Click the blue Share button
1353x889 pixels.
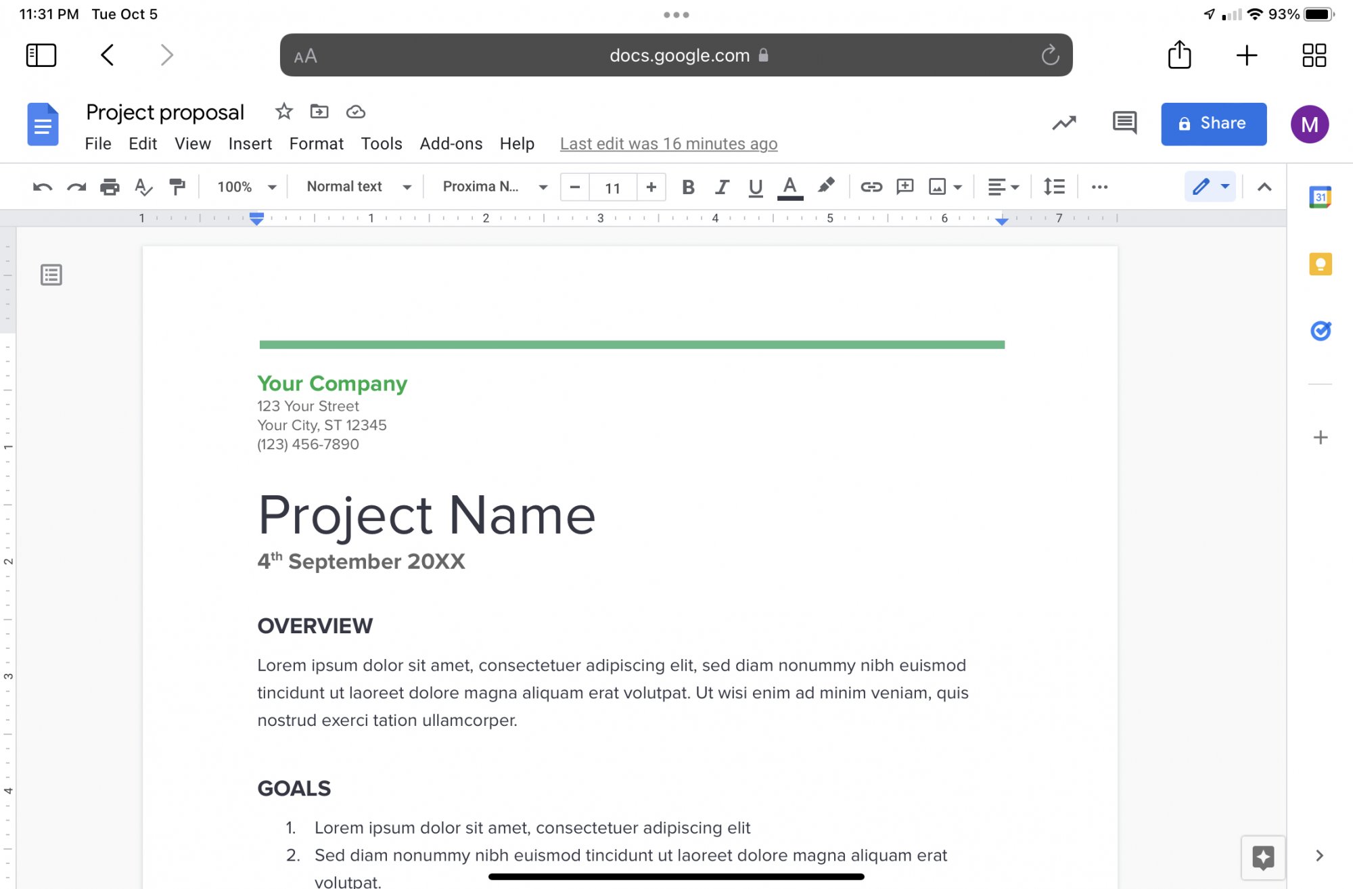click(x=1214, y=124)
